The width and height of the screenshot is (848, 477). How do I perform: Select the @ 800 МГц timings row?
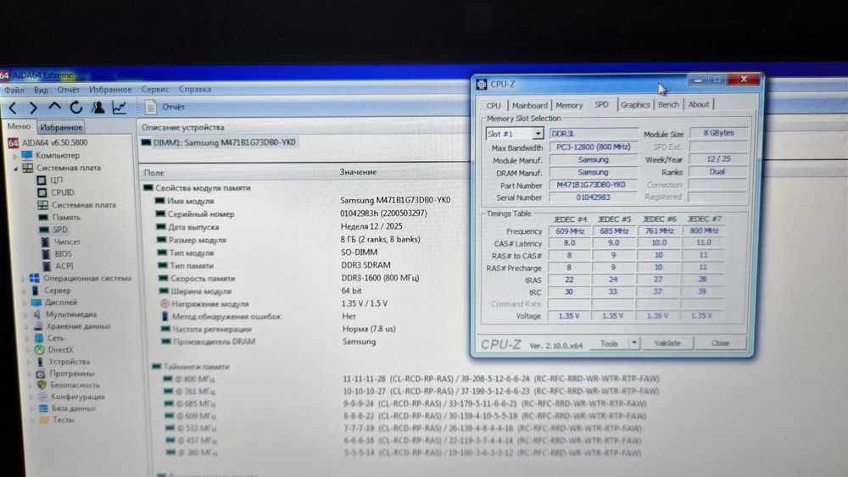click(x=411, y=379)
